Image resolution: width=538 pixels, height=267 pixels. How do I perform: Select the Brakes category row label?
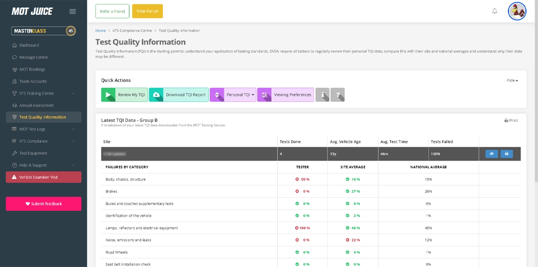click(x=111, y=192)
